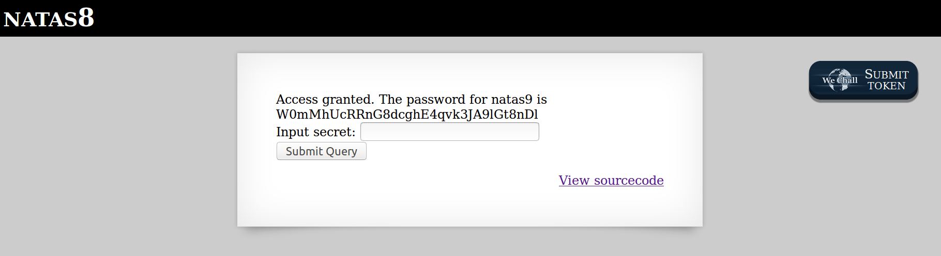
Task: Click the natas9 password string text
Action: (407, 114)
